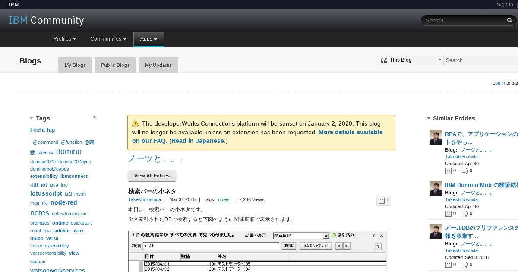Click the IBM Community logo

coord(46,20)
